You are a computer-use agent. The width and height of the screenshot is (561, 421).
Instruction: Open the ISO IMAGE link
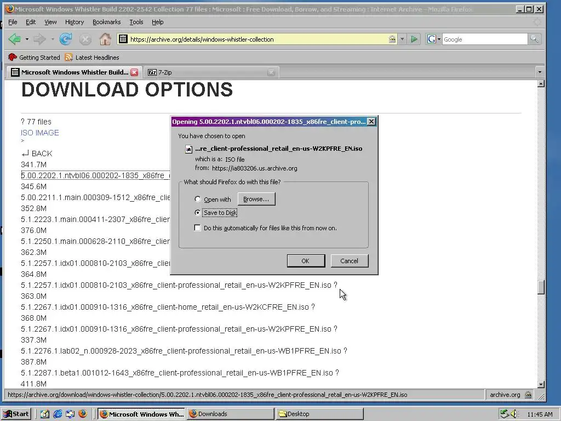pos(39,133)
